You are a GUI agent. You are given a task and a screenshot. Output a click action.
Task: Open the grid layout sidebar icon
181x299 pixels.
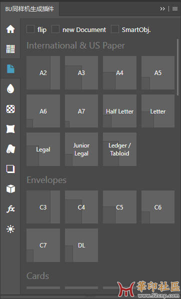pos(10,49)
